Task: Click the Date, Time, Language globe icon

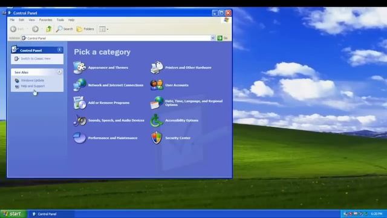Action: click(x=157, y=102)
